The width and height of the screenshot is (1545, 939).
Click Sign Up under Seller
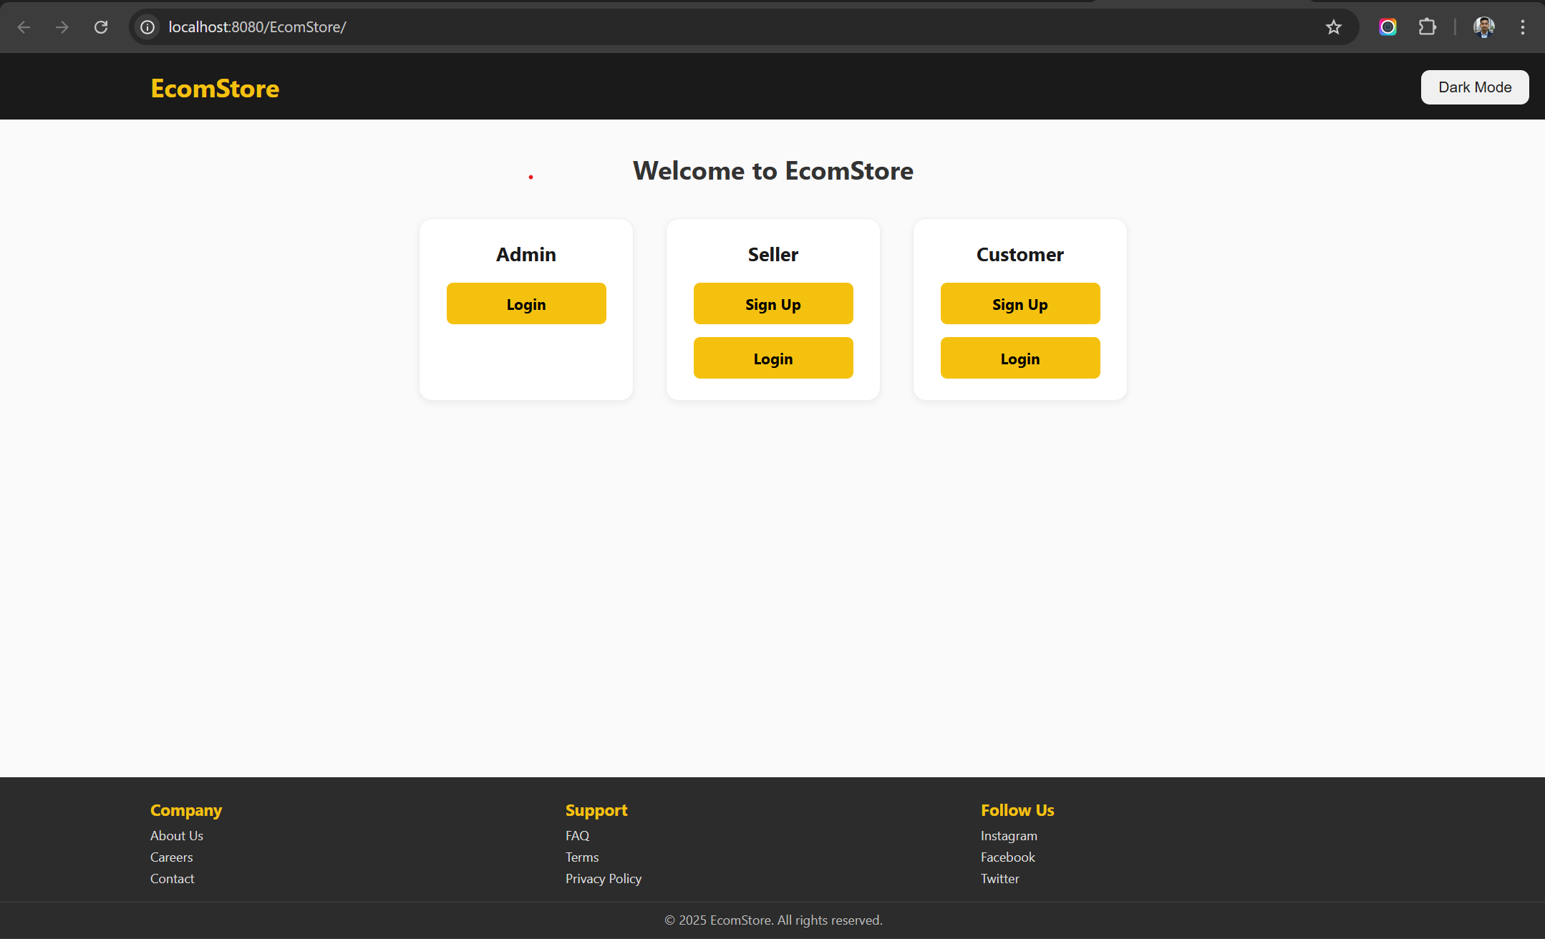(772, 303)
